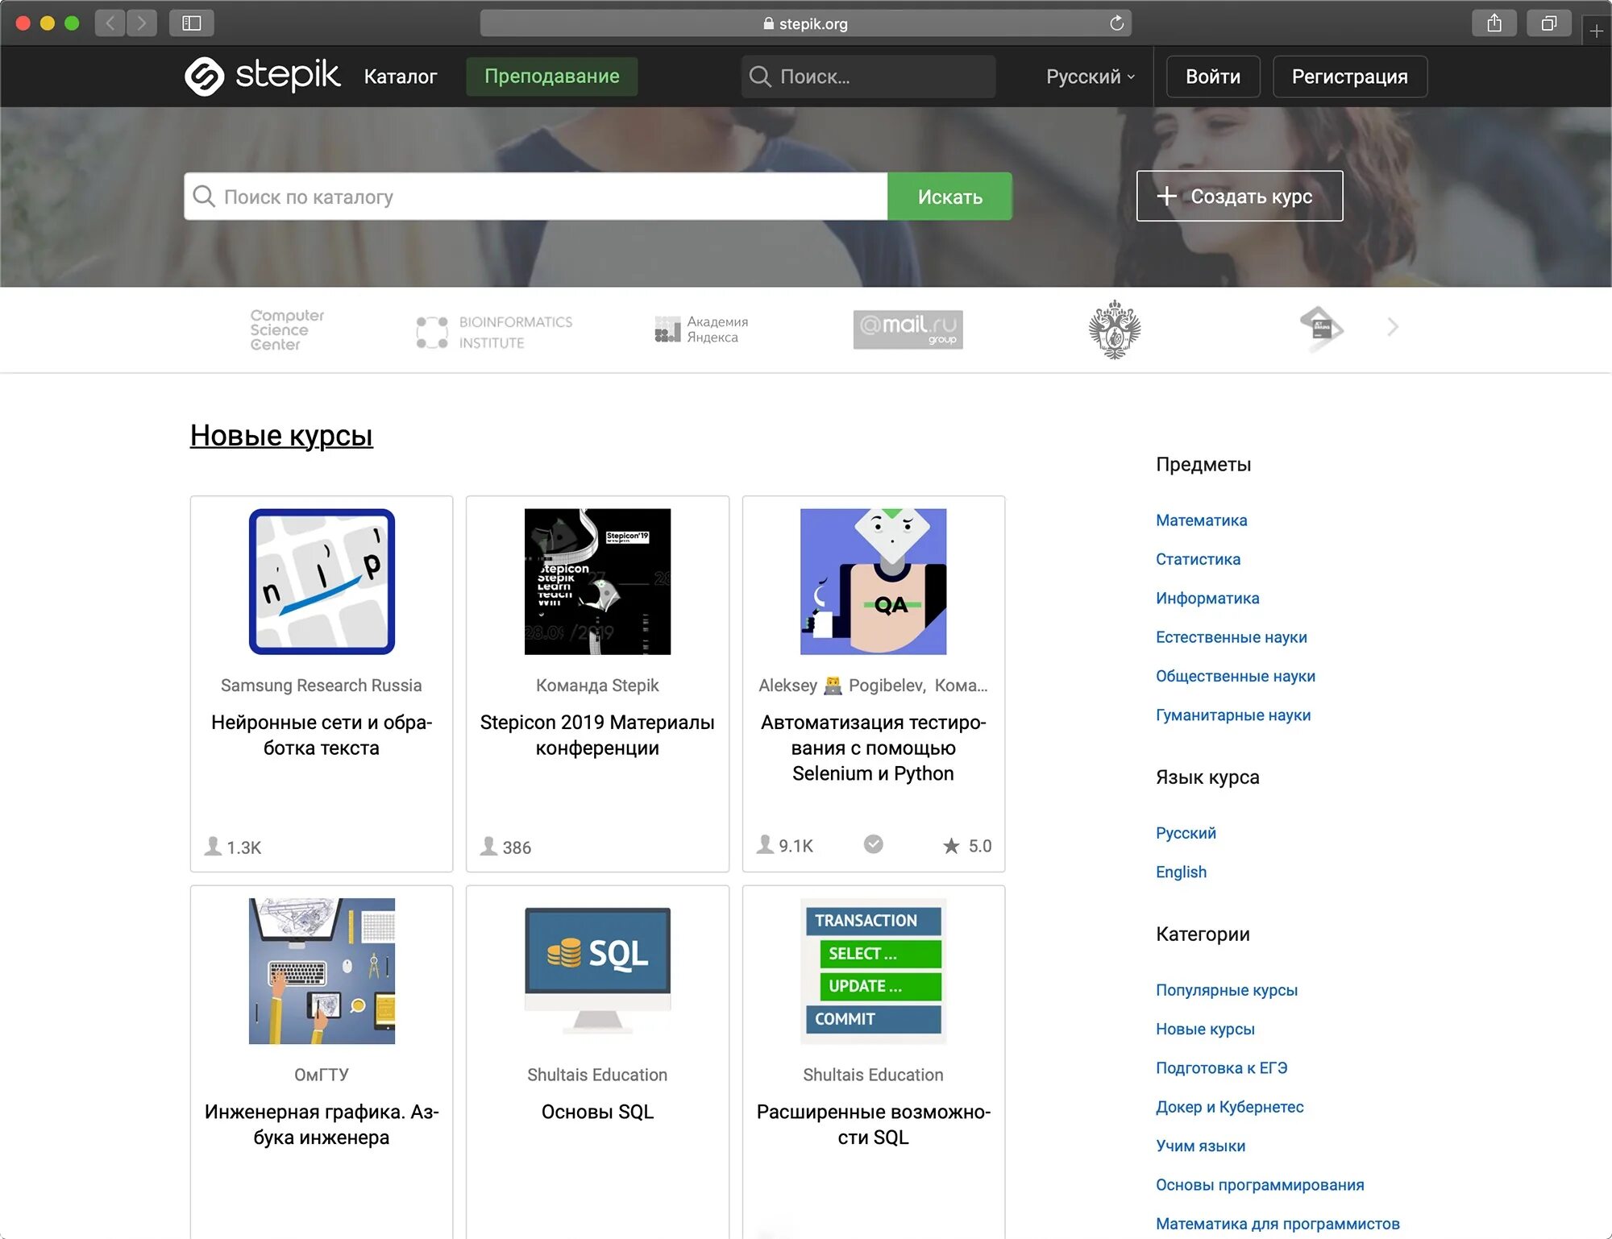The height and width of the screenshot is (1239, 1612).
Task: Click the Safari reload page icon
Action: tap(1116, 23)
